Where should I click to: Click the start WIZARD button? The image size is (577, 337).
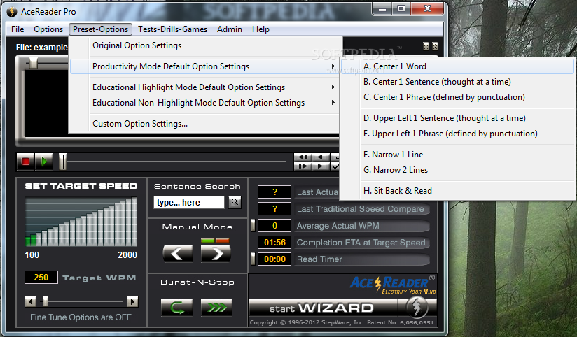tap(323, 308)
